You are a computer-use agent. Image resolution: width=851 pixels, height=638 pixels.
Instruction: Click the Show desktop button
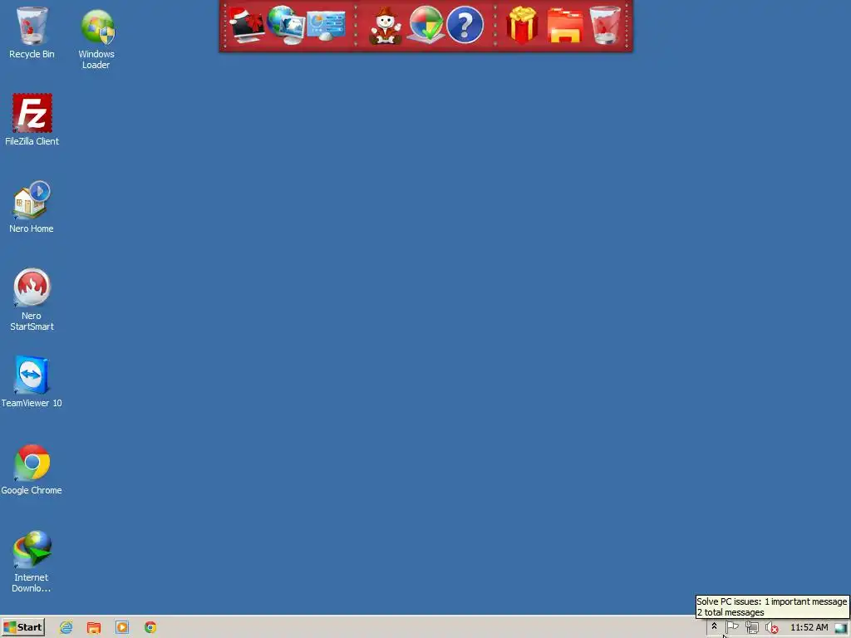tap(841, 628)
